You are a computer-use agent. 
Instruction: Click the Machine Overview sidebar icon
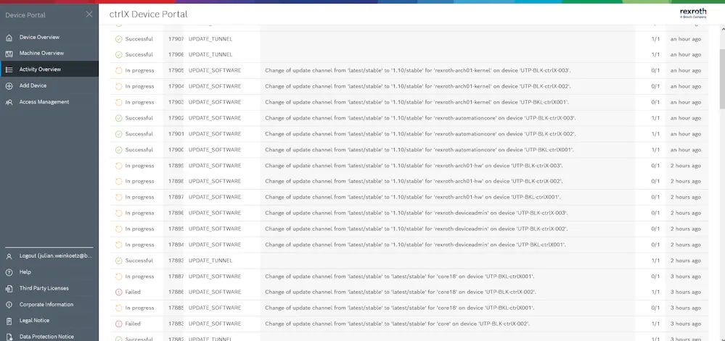coord(9,54)
